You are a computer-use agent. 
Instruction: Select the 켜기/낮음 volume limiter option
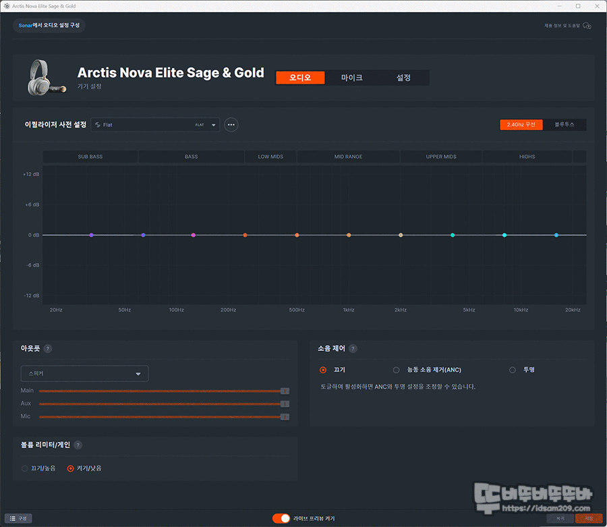coord(70,468)
